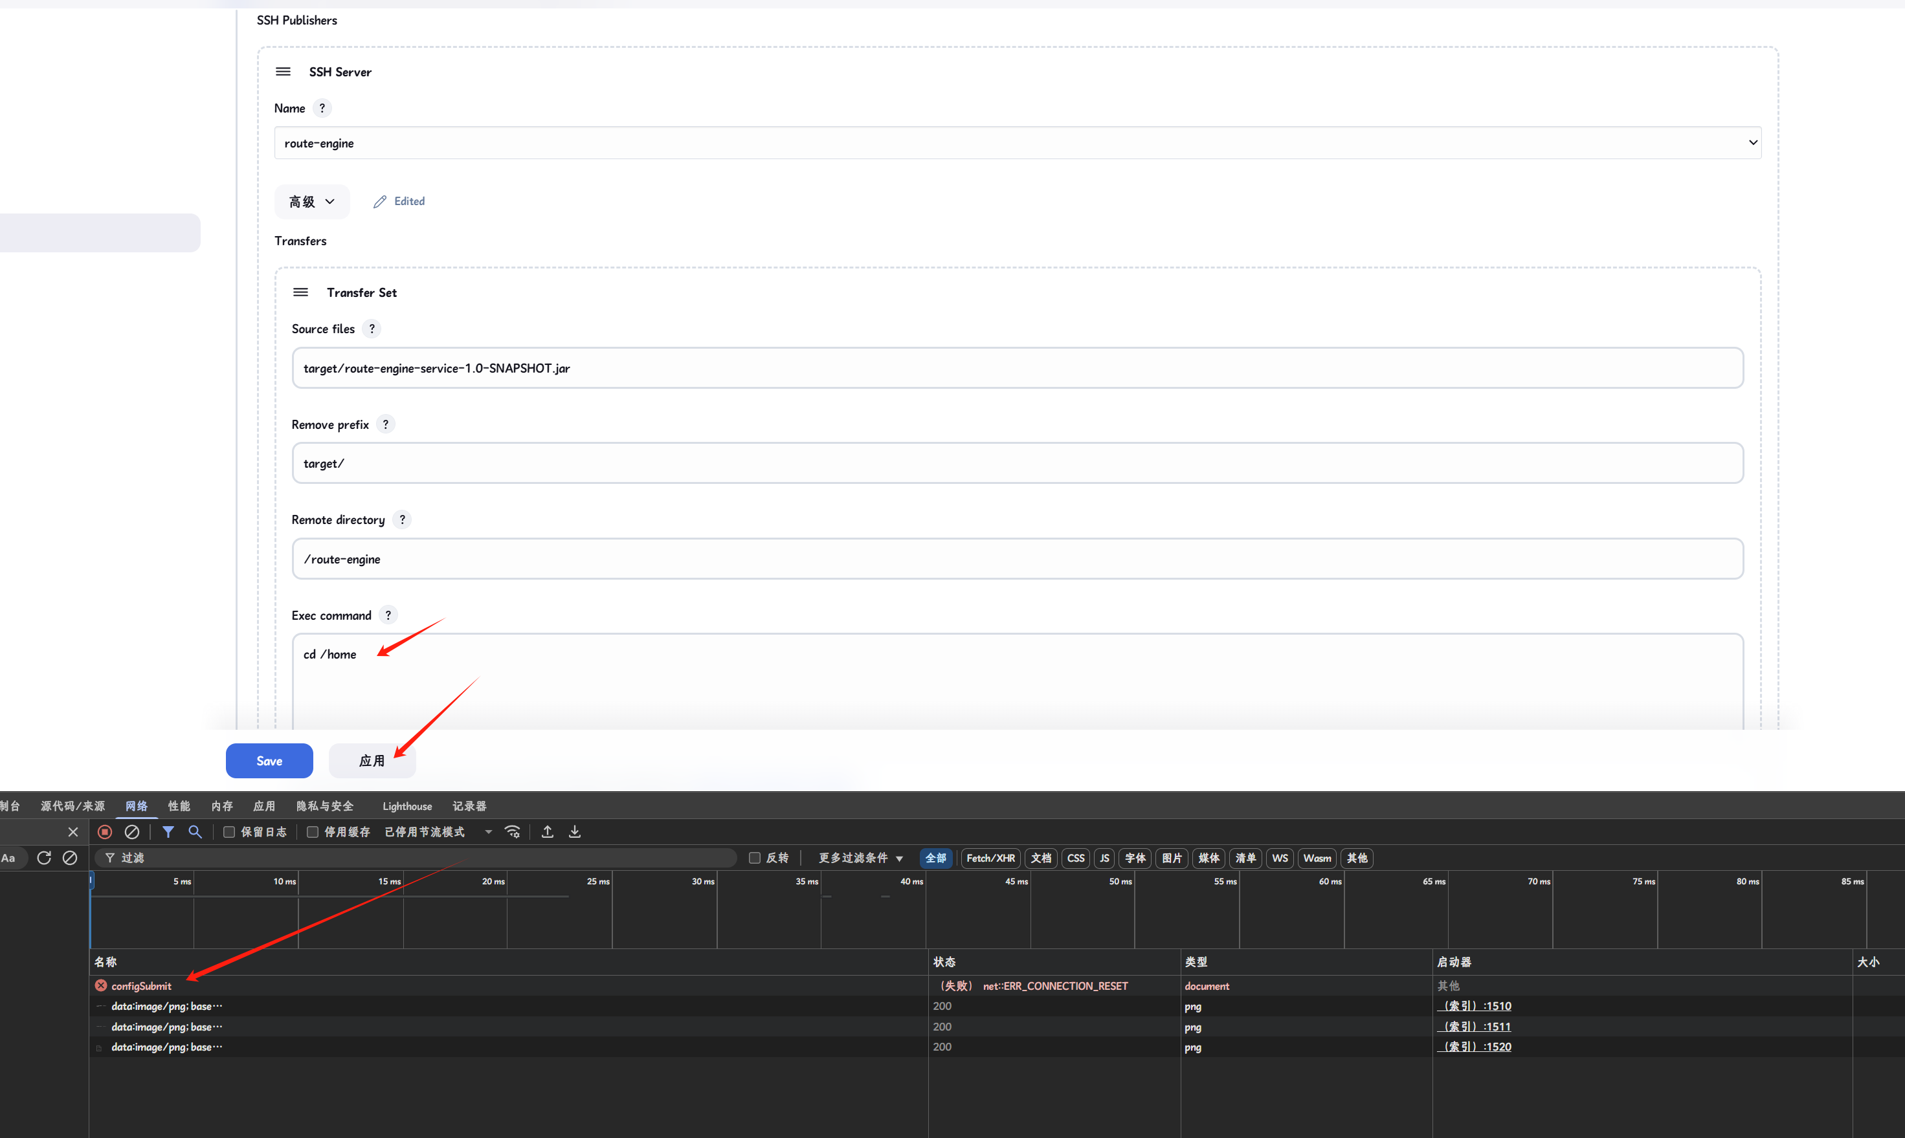This screenshot has width=1905, height=1138.
Task: Click the SSH Server drag handle icon
Action: [283, 72]
